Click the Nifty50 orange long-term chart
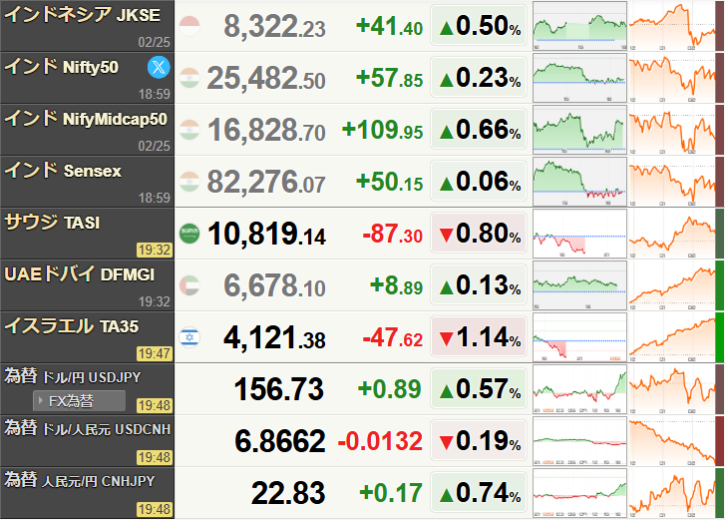 672,78
